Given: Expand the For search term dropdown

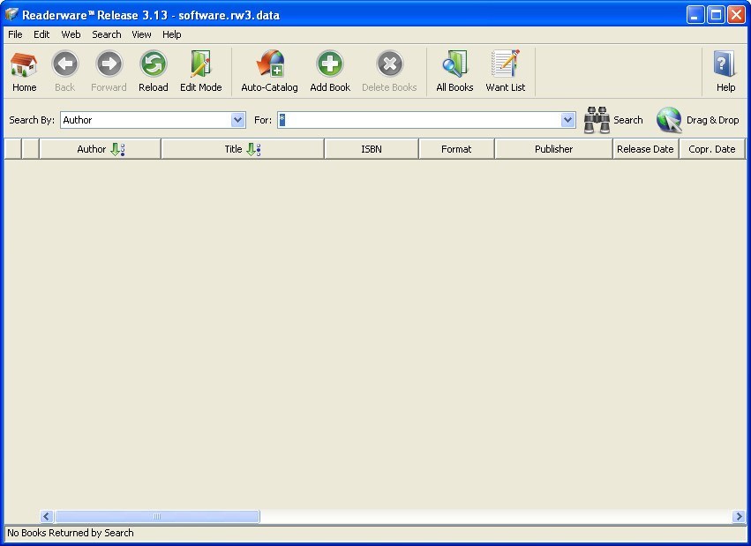Looking at the screenshot, I should coord(567,119).
